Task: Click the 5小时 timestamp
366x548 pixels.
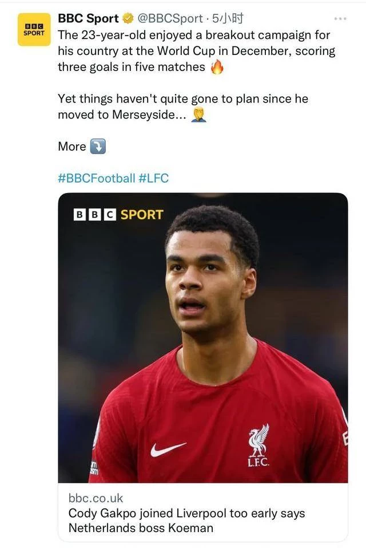Action: tap(228, 18)
